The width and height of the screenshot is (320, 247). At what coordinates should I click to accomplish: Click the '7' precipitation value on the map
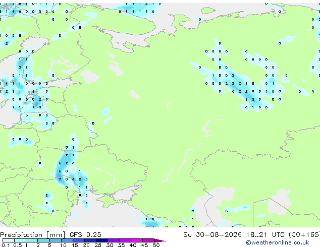coord(60,179)
